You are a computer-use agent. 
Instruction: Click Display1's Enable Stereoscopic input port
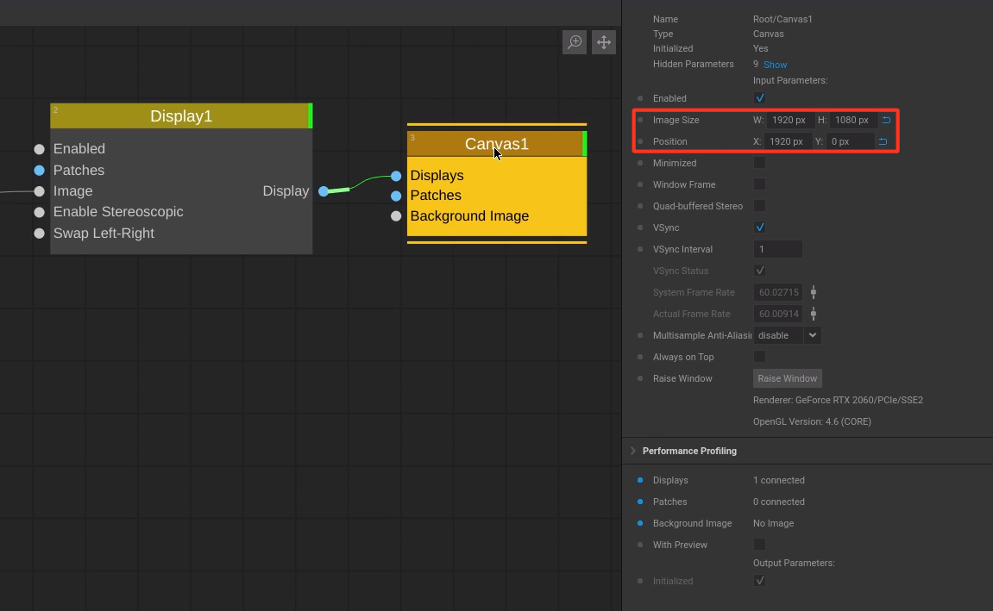tap(40, 212)
